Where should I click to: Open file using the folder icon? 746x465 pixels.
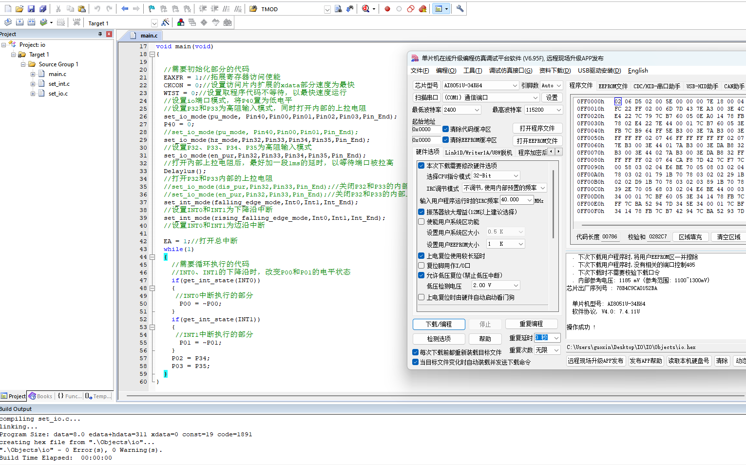click(x=19, y=9)
